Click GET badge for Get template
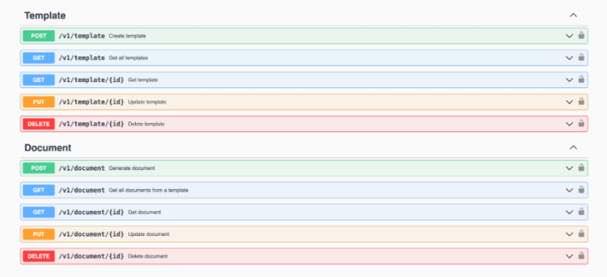The height and width of the screenshot is (277, 607). coord(39,80)
